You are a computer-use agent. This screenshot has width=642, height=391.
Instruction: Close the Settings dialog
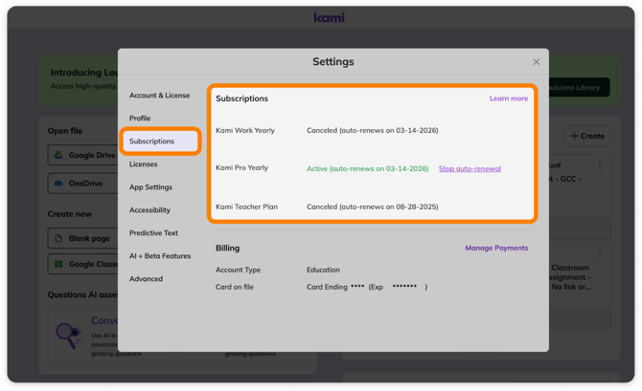point(536,62)
